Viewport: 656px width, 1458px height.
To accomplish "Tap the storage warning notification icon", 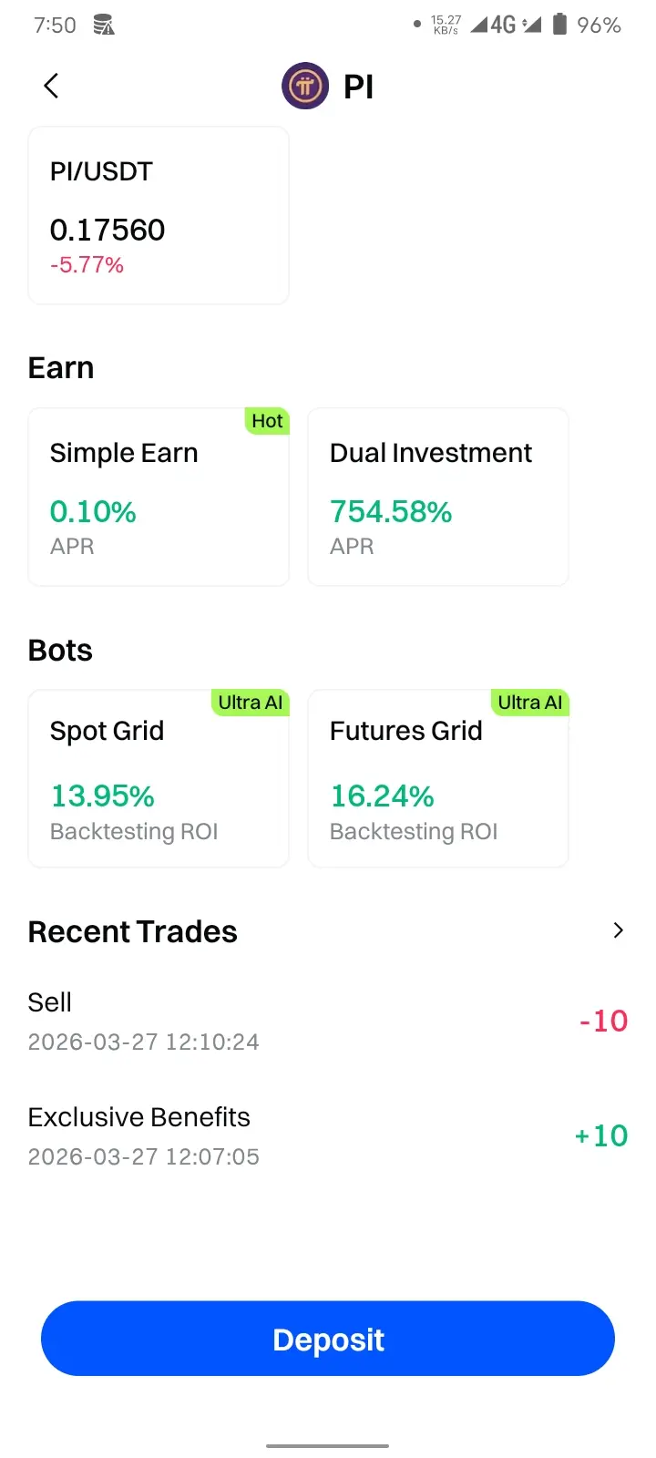I will [x=104, y=25].
